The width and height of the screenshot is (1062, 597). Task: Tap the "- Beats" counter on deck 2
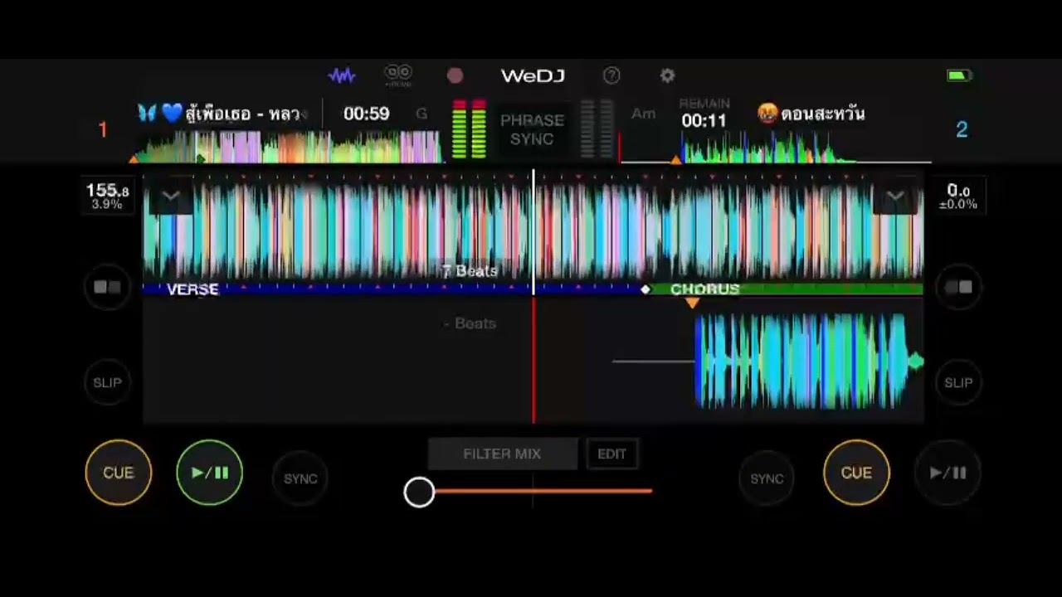[x=470, y=323]
